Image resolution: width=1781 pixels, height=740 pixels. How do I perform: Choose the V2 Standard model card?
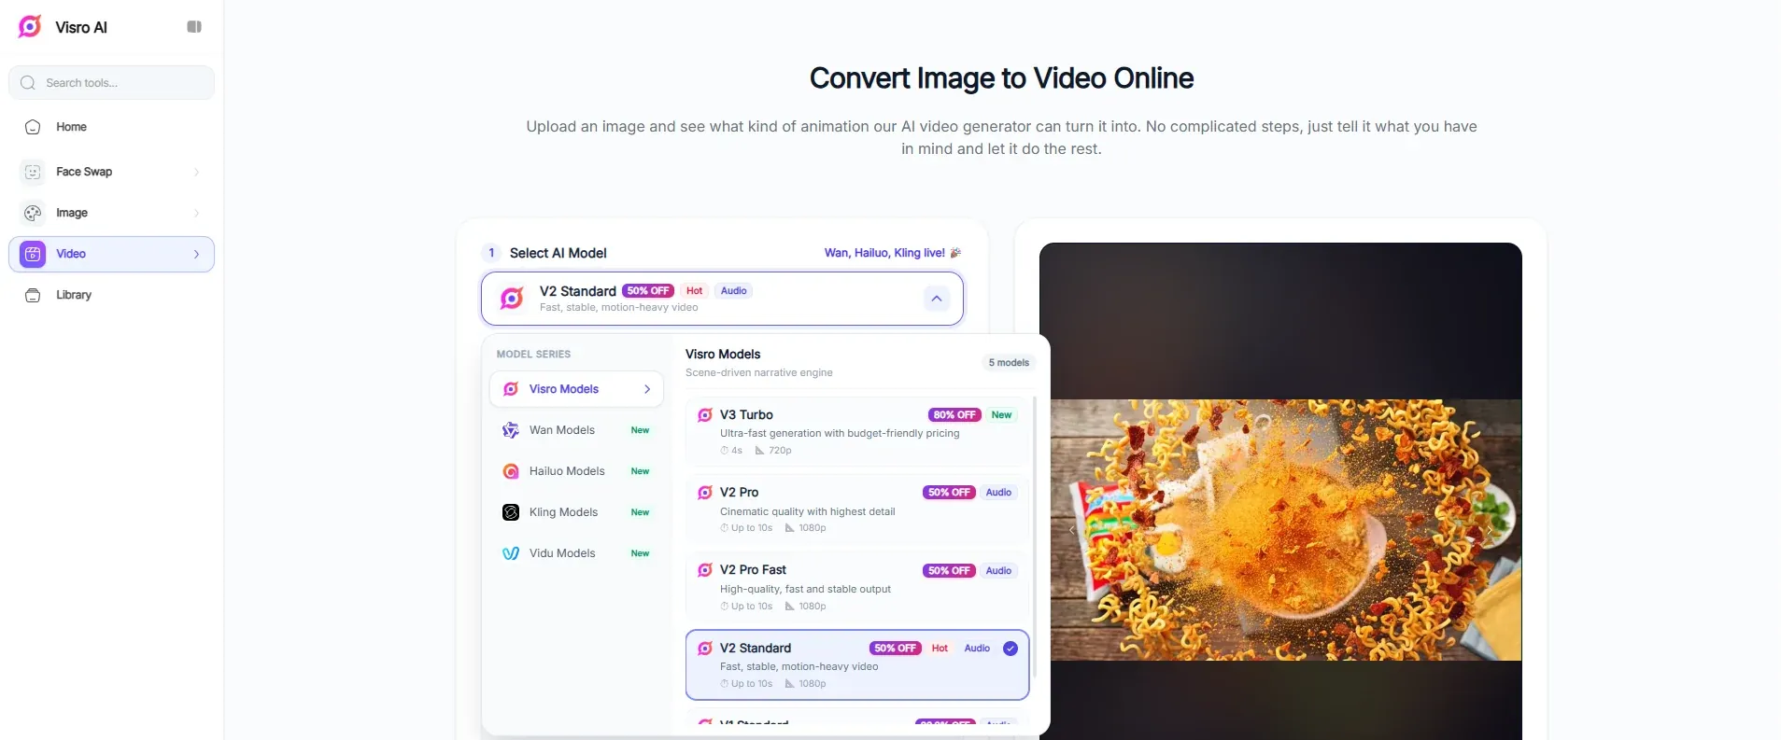coord(857,664)
